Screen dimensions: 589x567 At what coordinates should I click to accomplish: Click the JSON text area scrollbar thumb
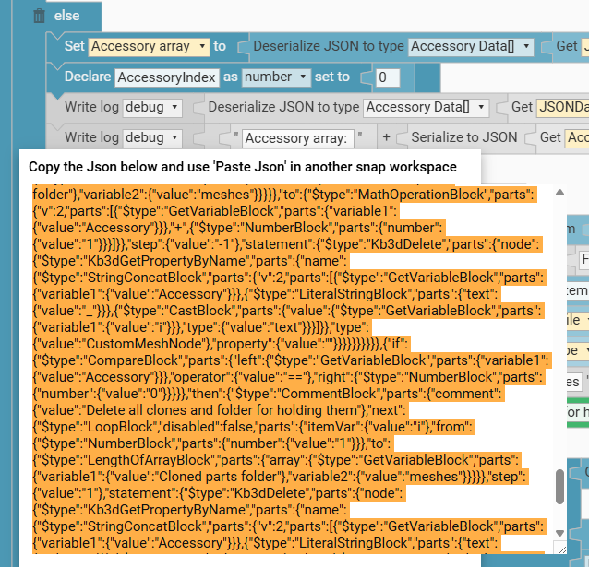[559, 486]
